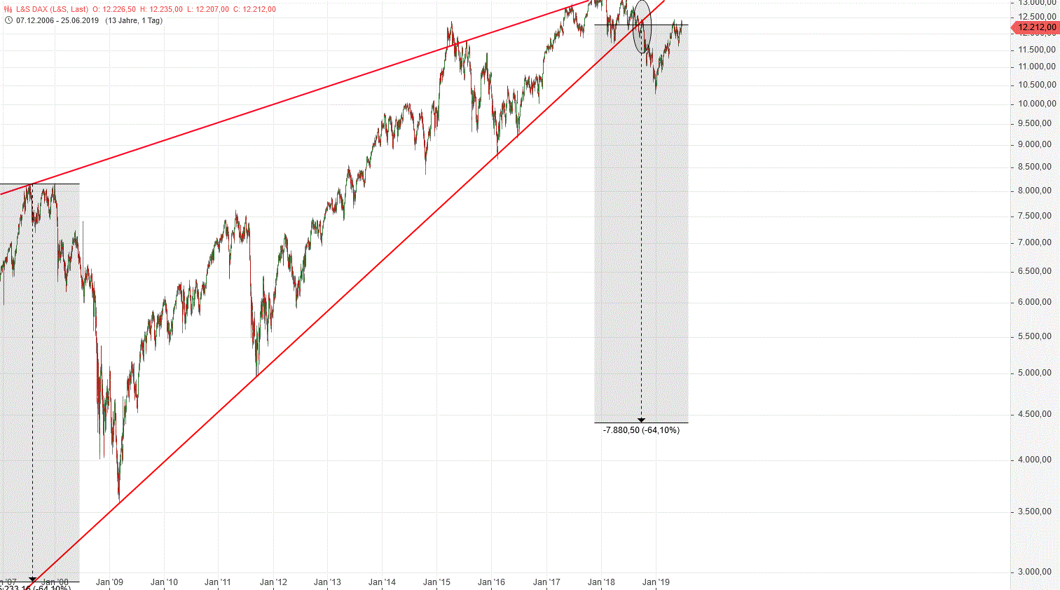Click the Jan '15 time axis label

pyautogui.click(x=436, y=582)
